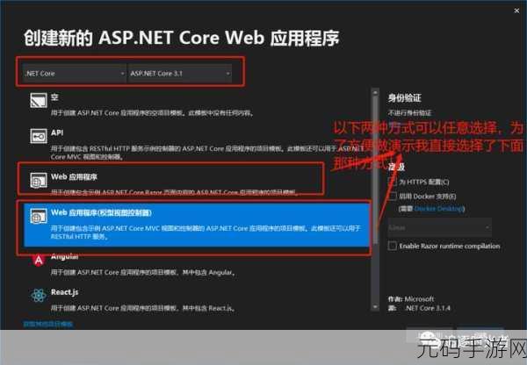Select the Empty (空) template icon
Screen dimensions: 527x365
[39, 100]
